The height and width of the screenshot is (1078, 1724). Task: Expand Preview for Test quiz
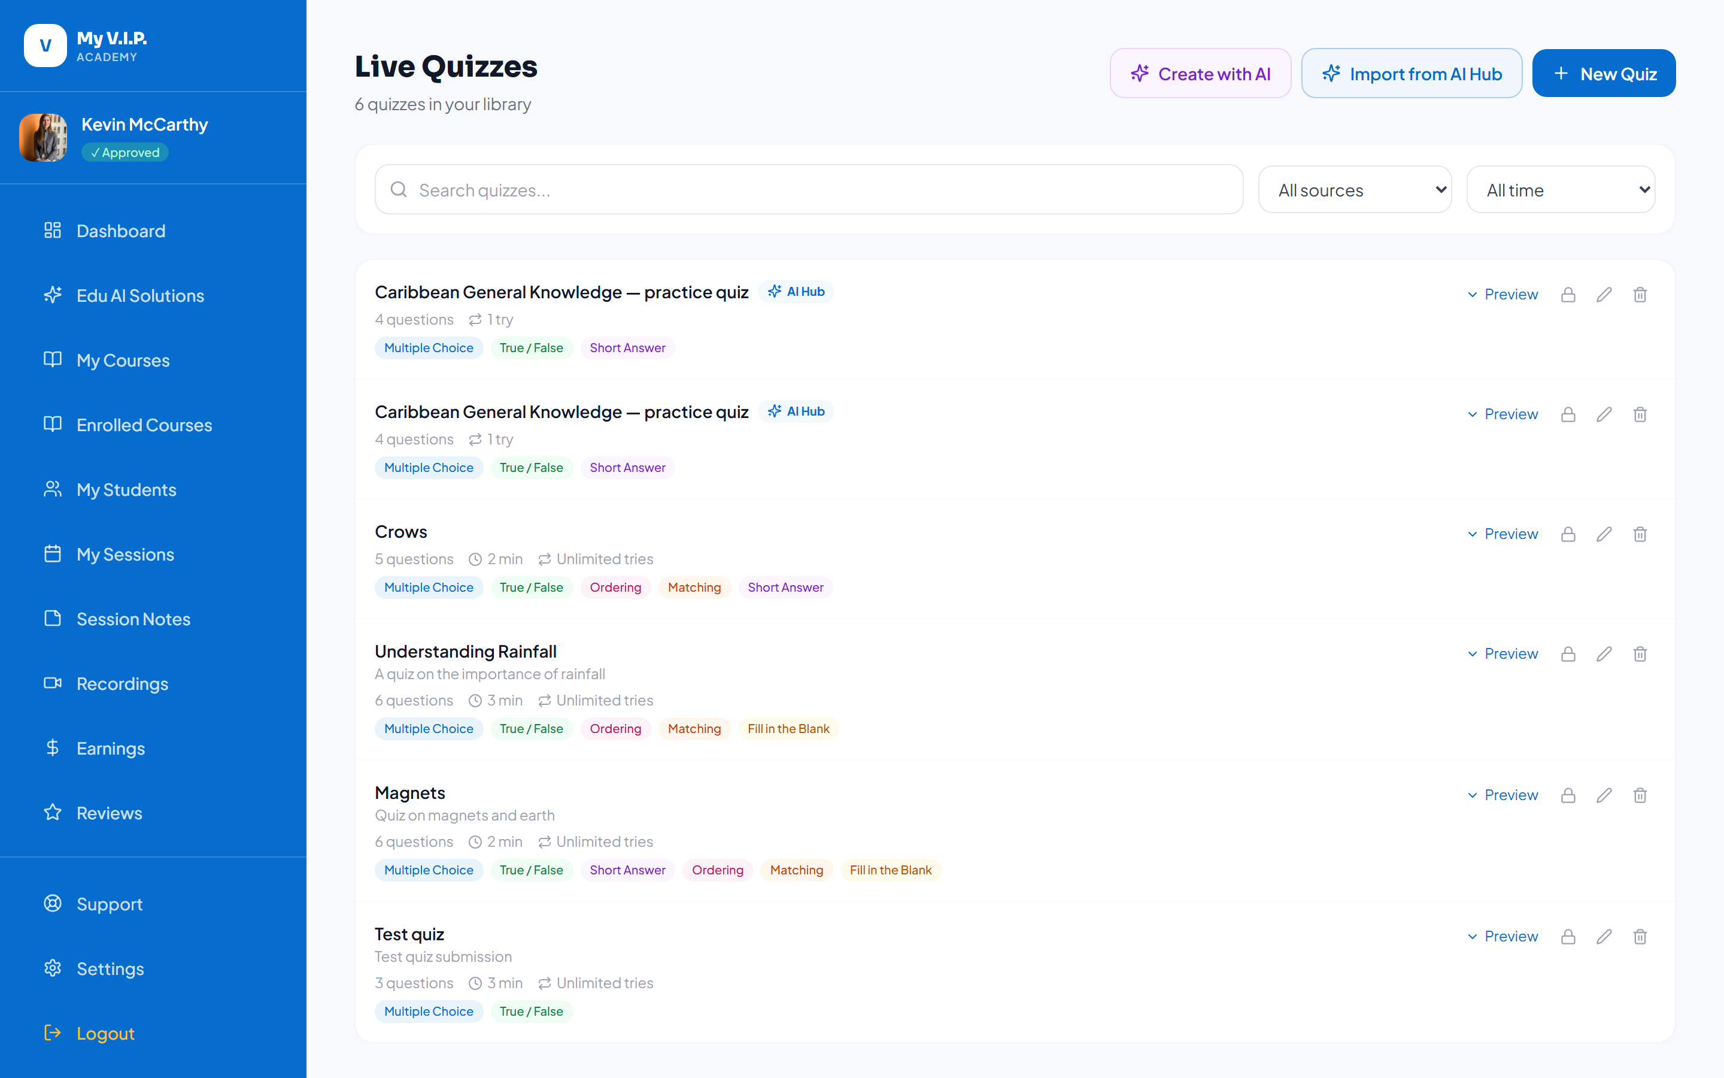coord(1503,936)
